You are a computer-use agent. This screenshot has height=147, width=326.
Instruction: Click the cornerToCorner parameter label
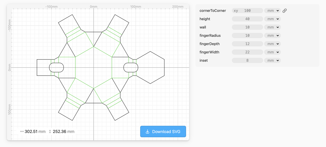[213, 11]
